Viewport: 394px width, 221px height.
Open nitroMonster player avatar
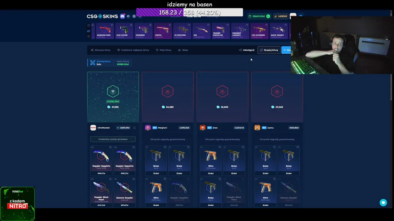tap(93, 128)
